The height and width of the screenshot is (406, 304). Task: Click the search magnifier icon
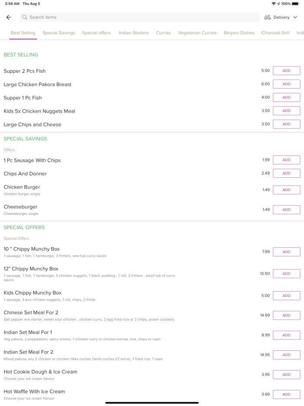click(25, 17)
